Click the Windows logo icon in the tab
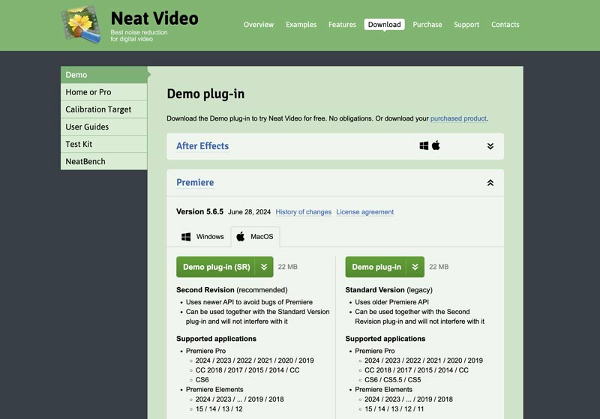 [186, 237]
